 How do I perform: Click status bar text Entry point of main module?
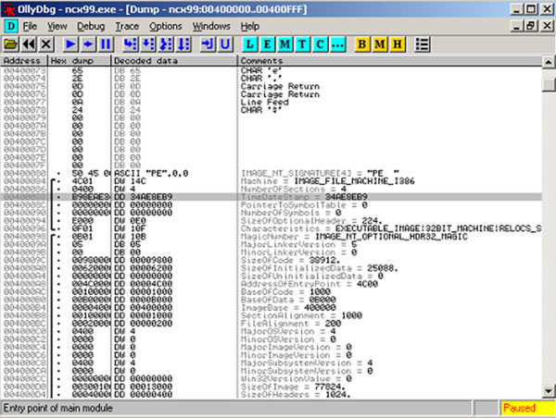[58, 408]
